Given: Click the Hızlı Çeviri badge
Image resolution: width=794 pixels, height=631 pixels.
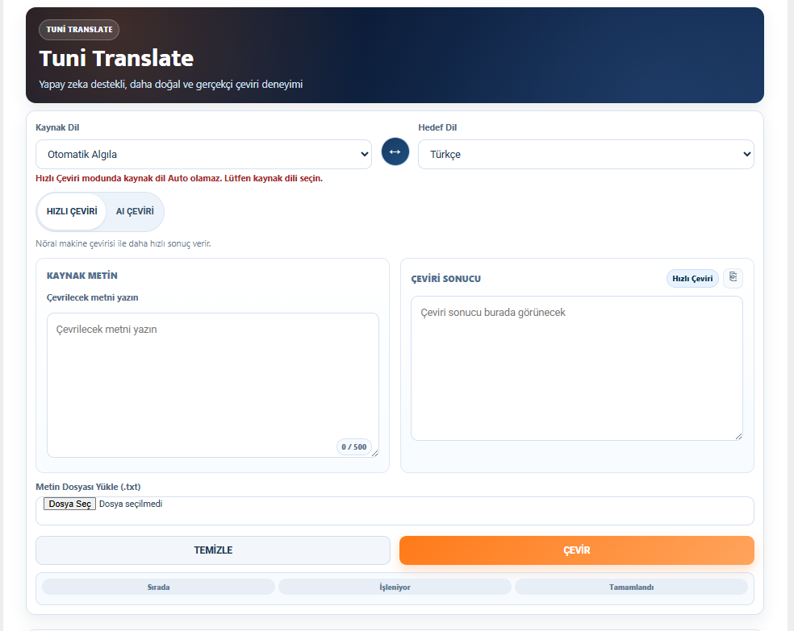Looking at the screenshot, I should [x=692, y=279].
